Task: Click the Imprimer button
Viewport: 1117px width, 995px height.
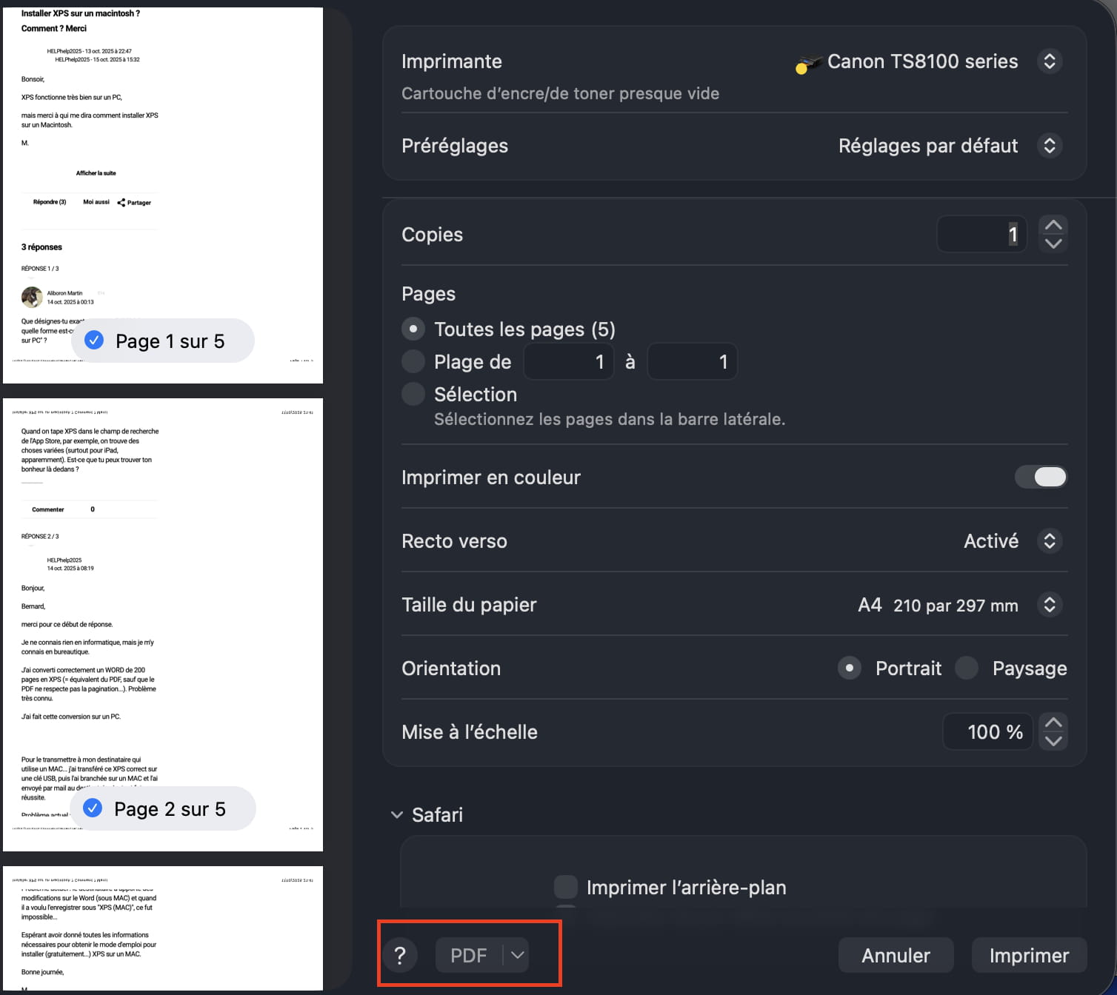Action: coord(1029,956)
